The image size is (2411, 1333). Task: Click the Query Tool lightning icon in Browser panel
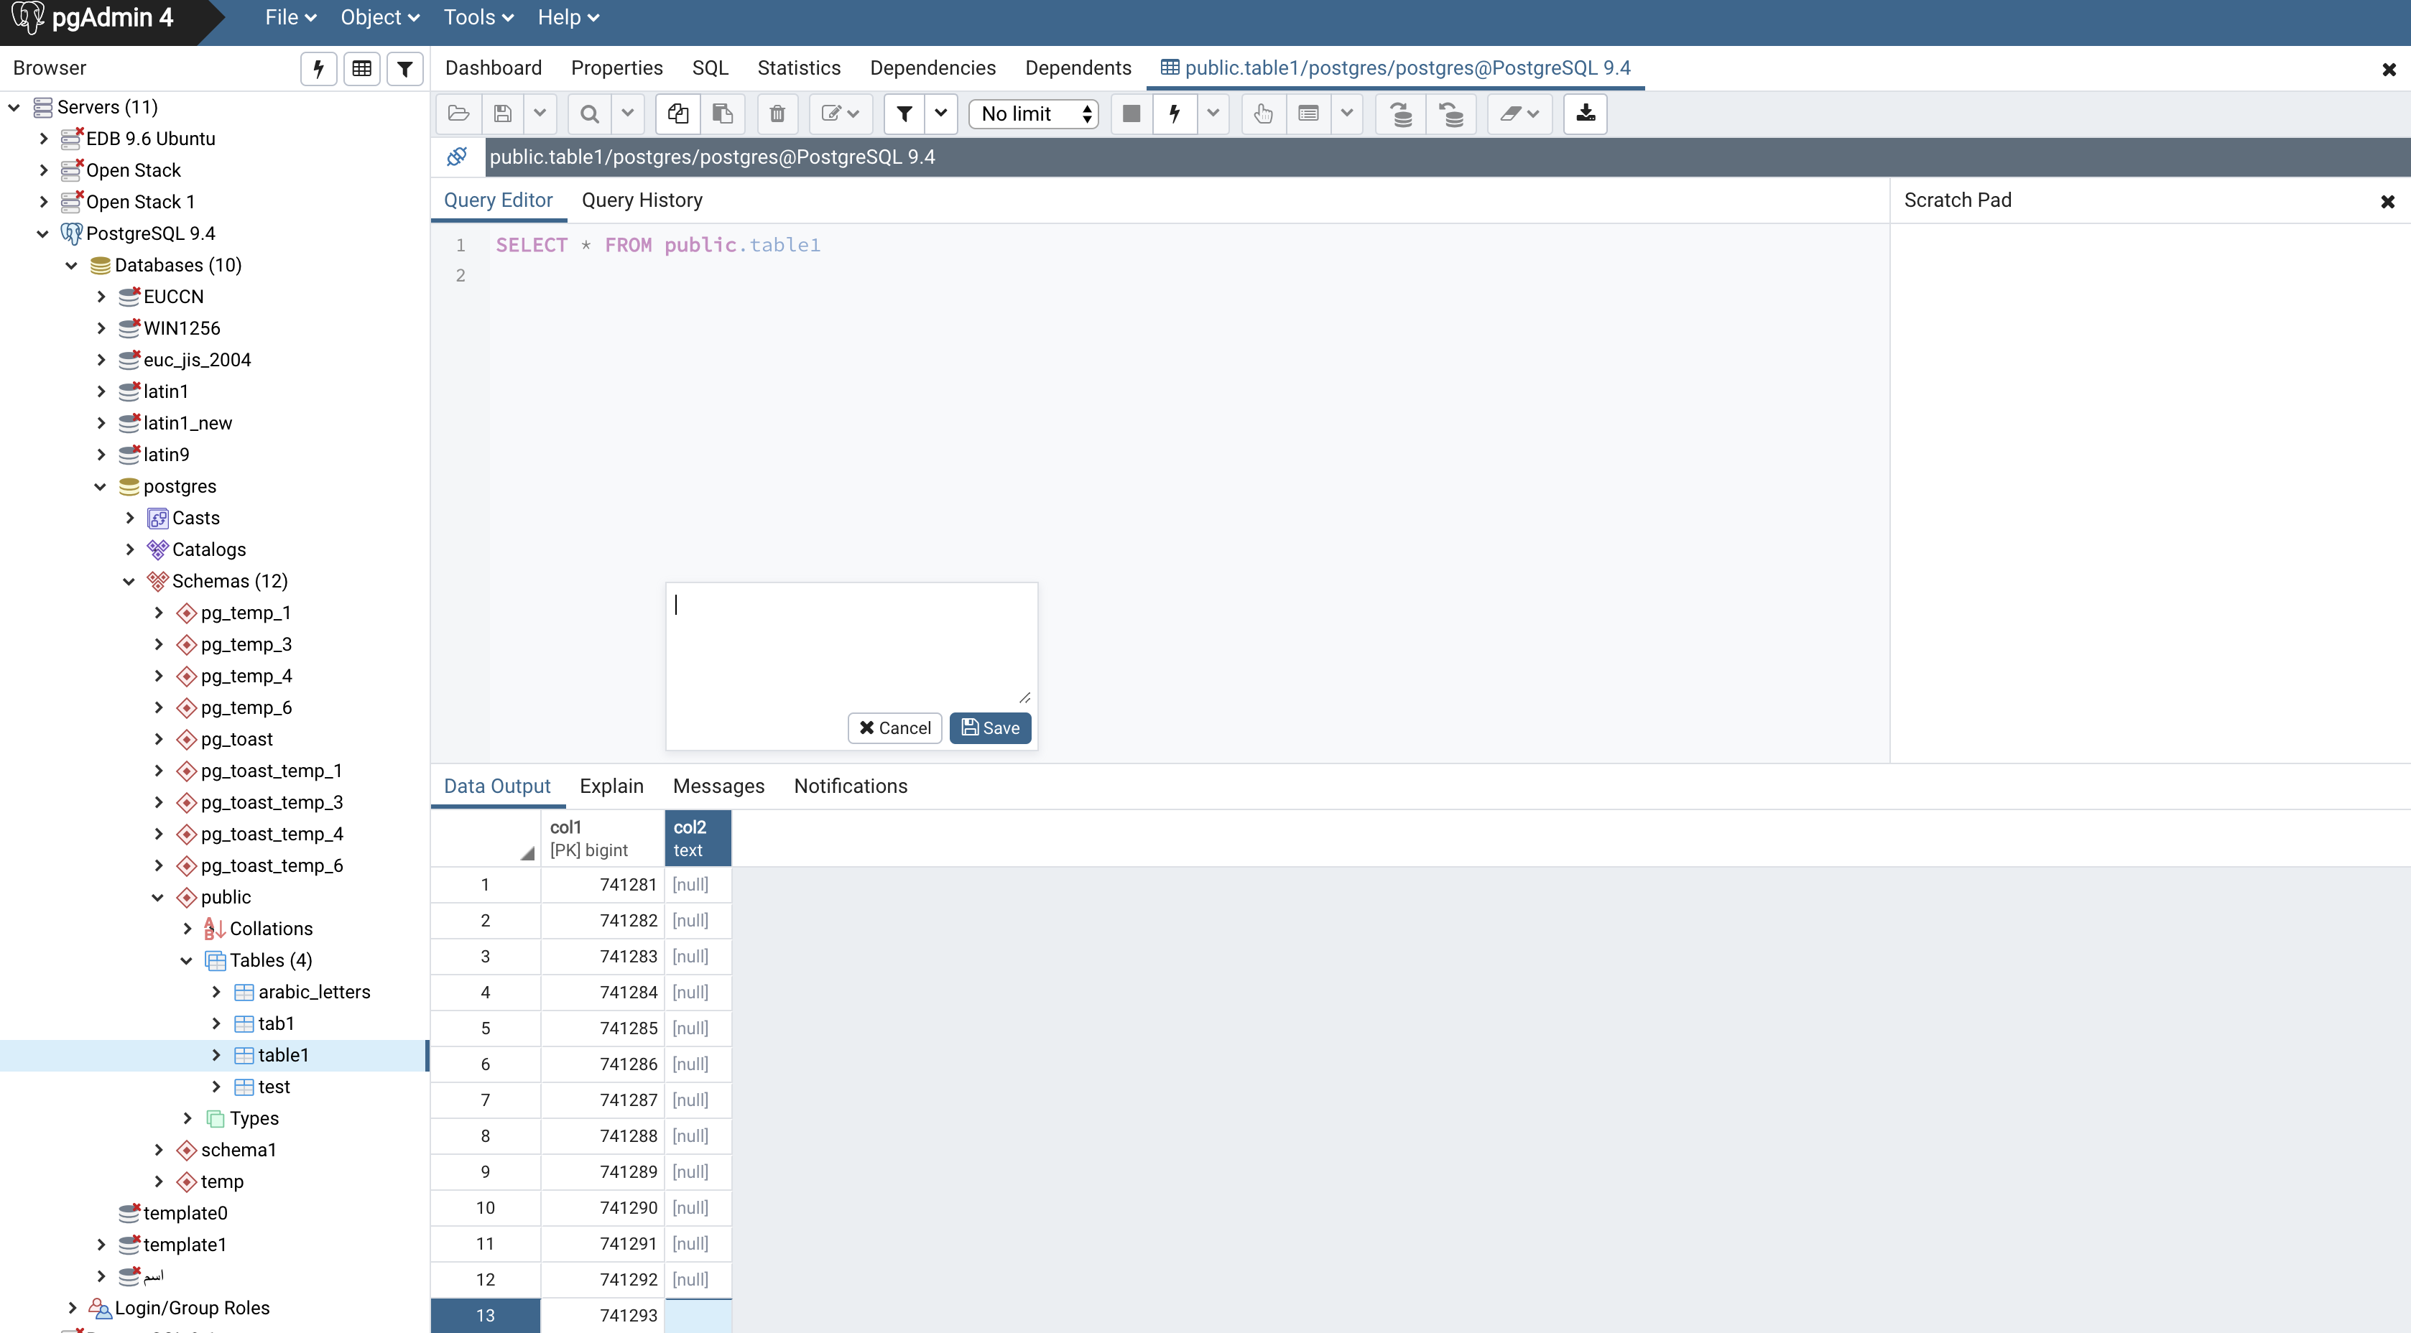(318, 68)
